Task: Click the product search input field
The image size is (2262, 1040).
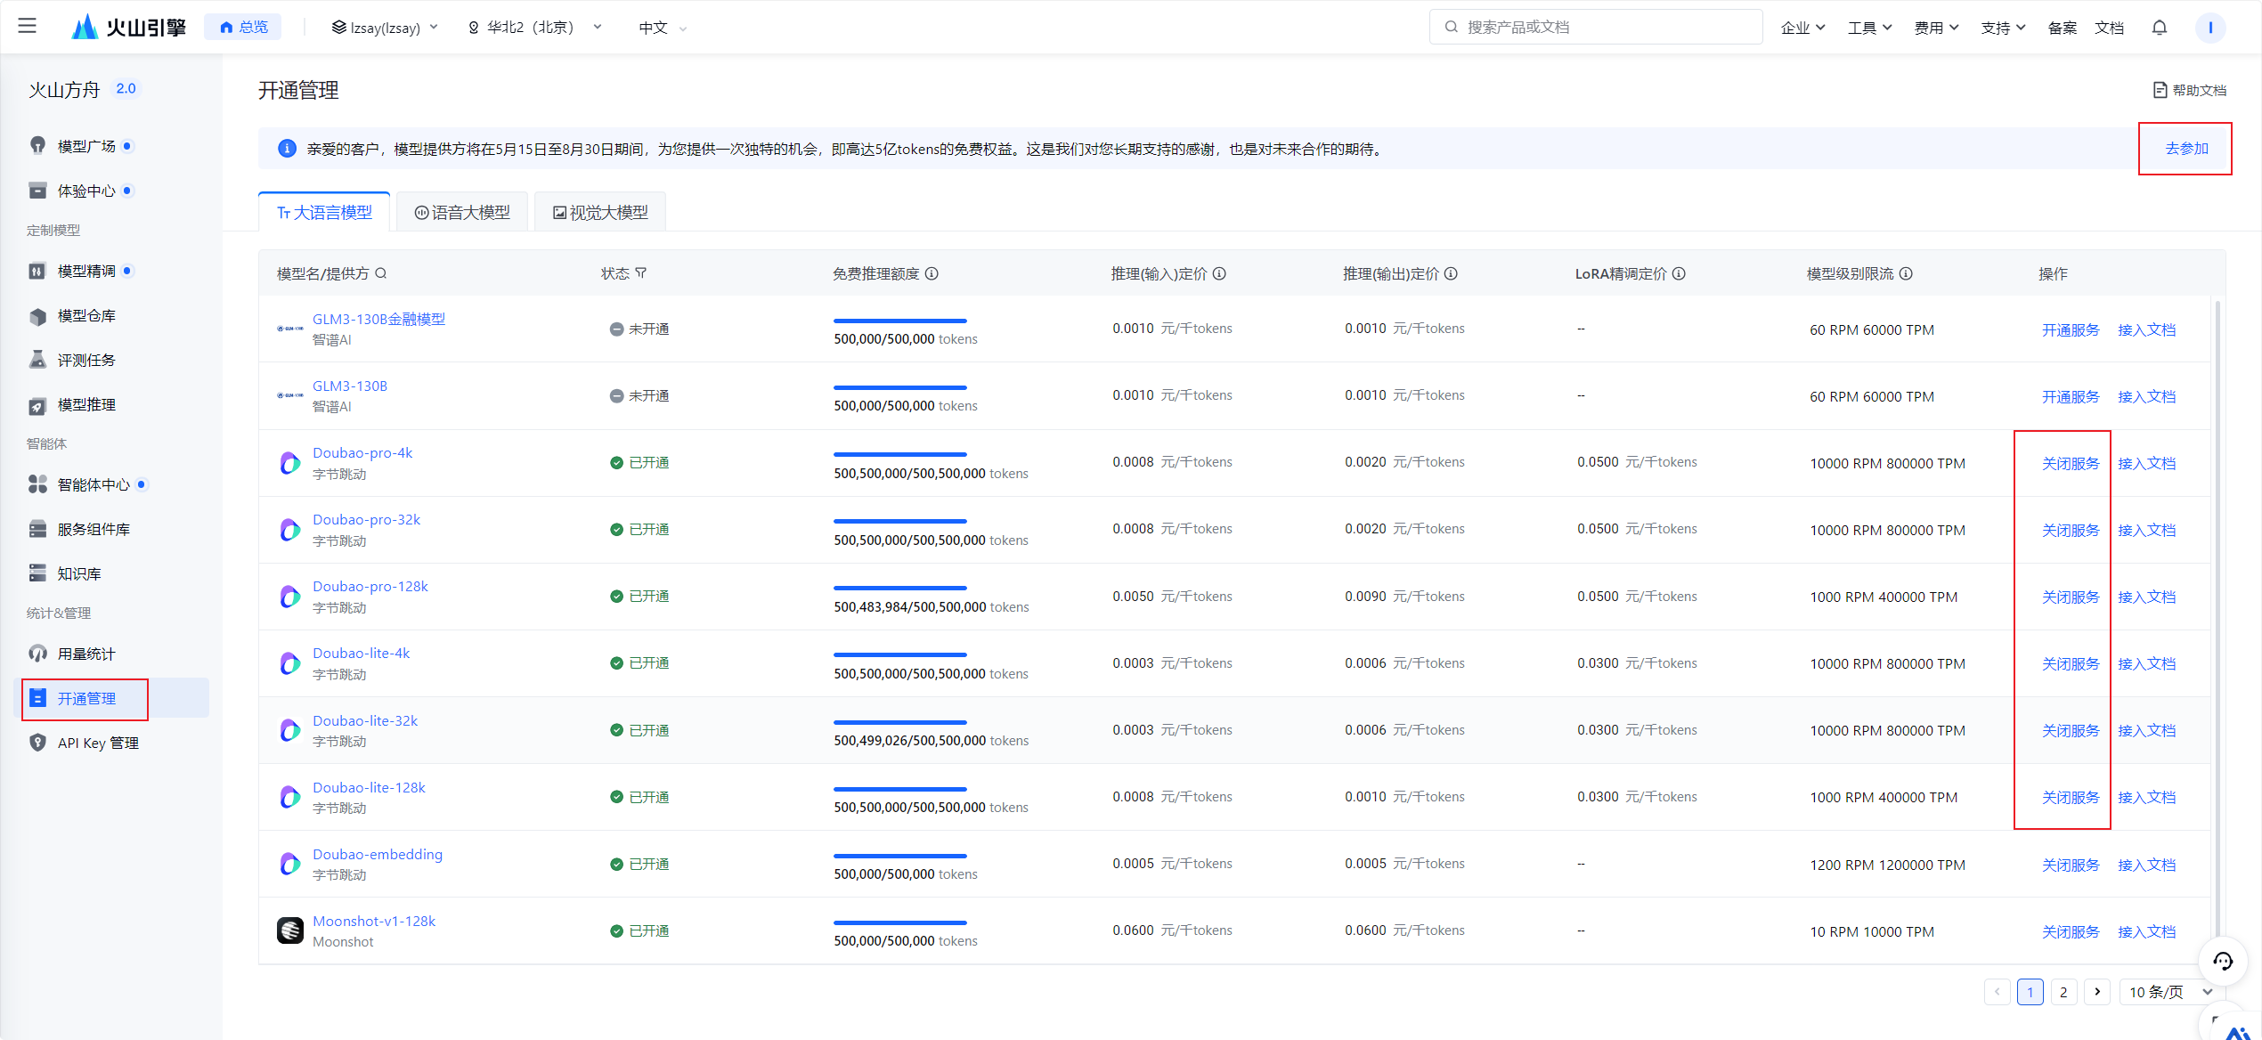Action: pyautogui.click(x=1596, y=27)
